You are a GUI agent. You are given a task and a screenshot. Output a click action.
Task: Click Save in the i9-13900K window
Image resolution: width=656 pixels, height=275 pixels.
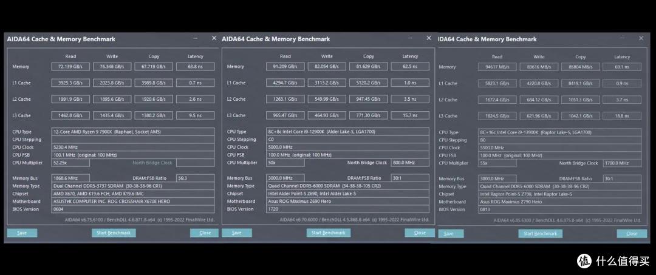click(451, 234)
